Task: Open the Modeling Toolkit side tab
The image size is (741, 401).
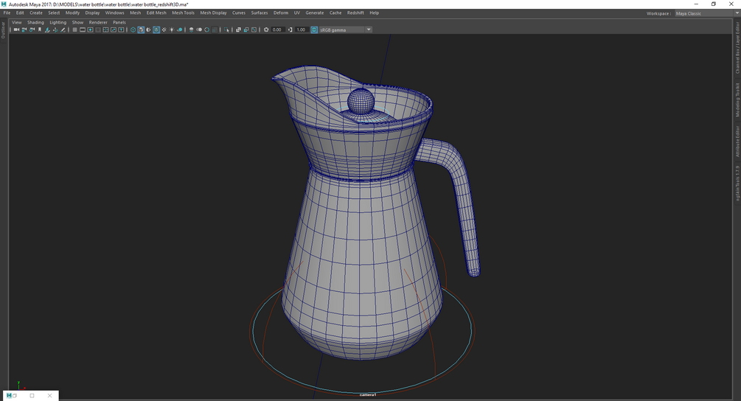Action: coord(737,100)
